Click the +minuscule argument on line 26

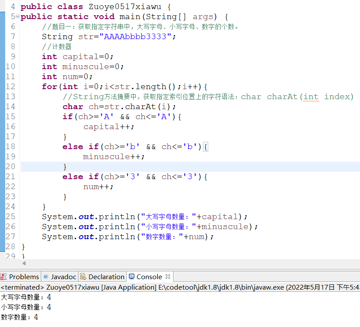pos(222,227)
